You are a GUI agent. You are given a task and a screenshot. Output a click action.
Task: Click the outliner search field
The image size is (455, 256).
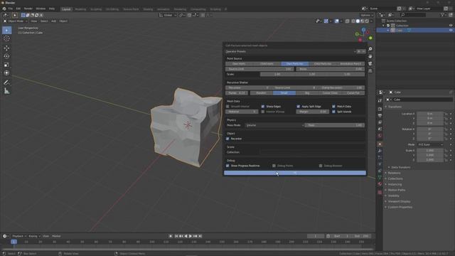tap(413, 15)
